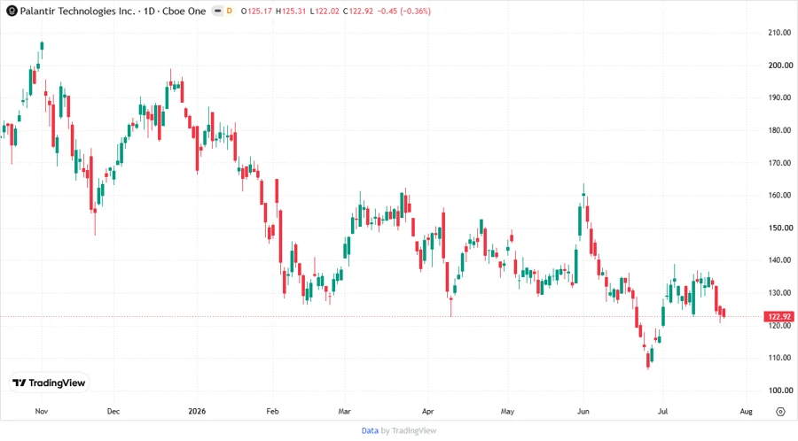Viewport: 798px width, 441px height.
Task: Click the 140.00 price axis label
Action: 780,260
